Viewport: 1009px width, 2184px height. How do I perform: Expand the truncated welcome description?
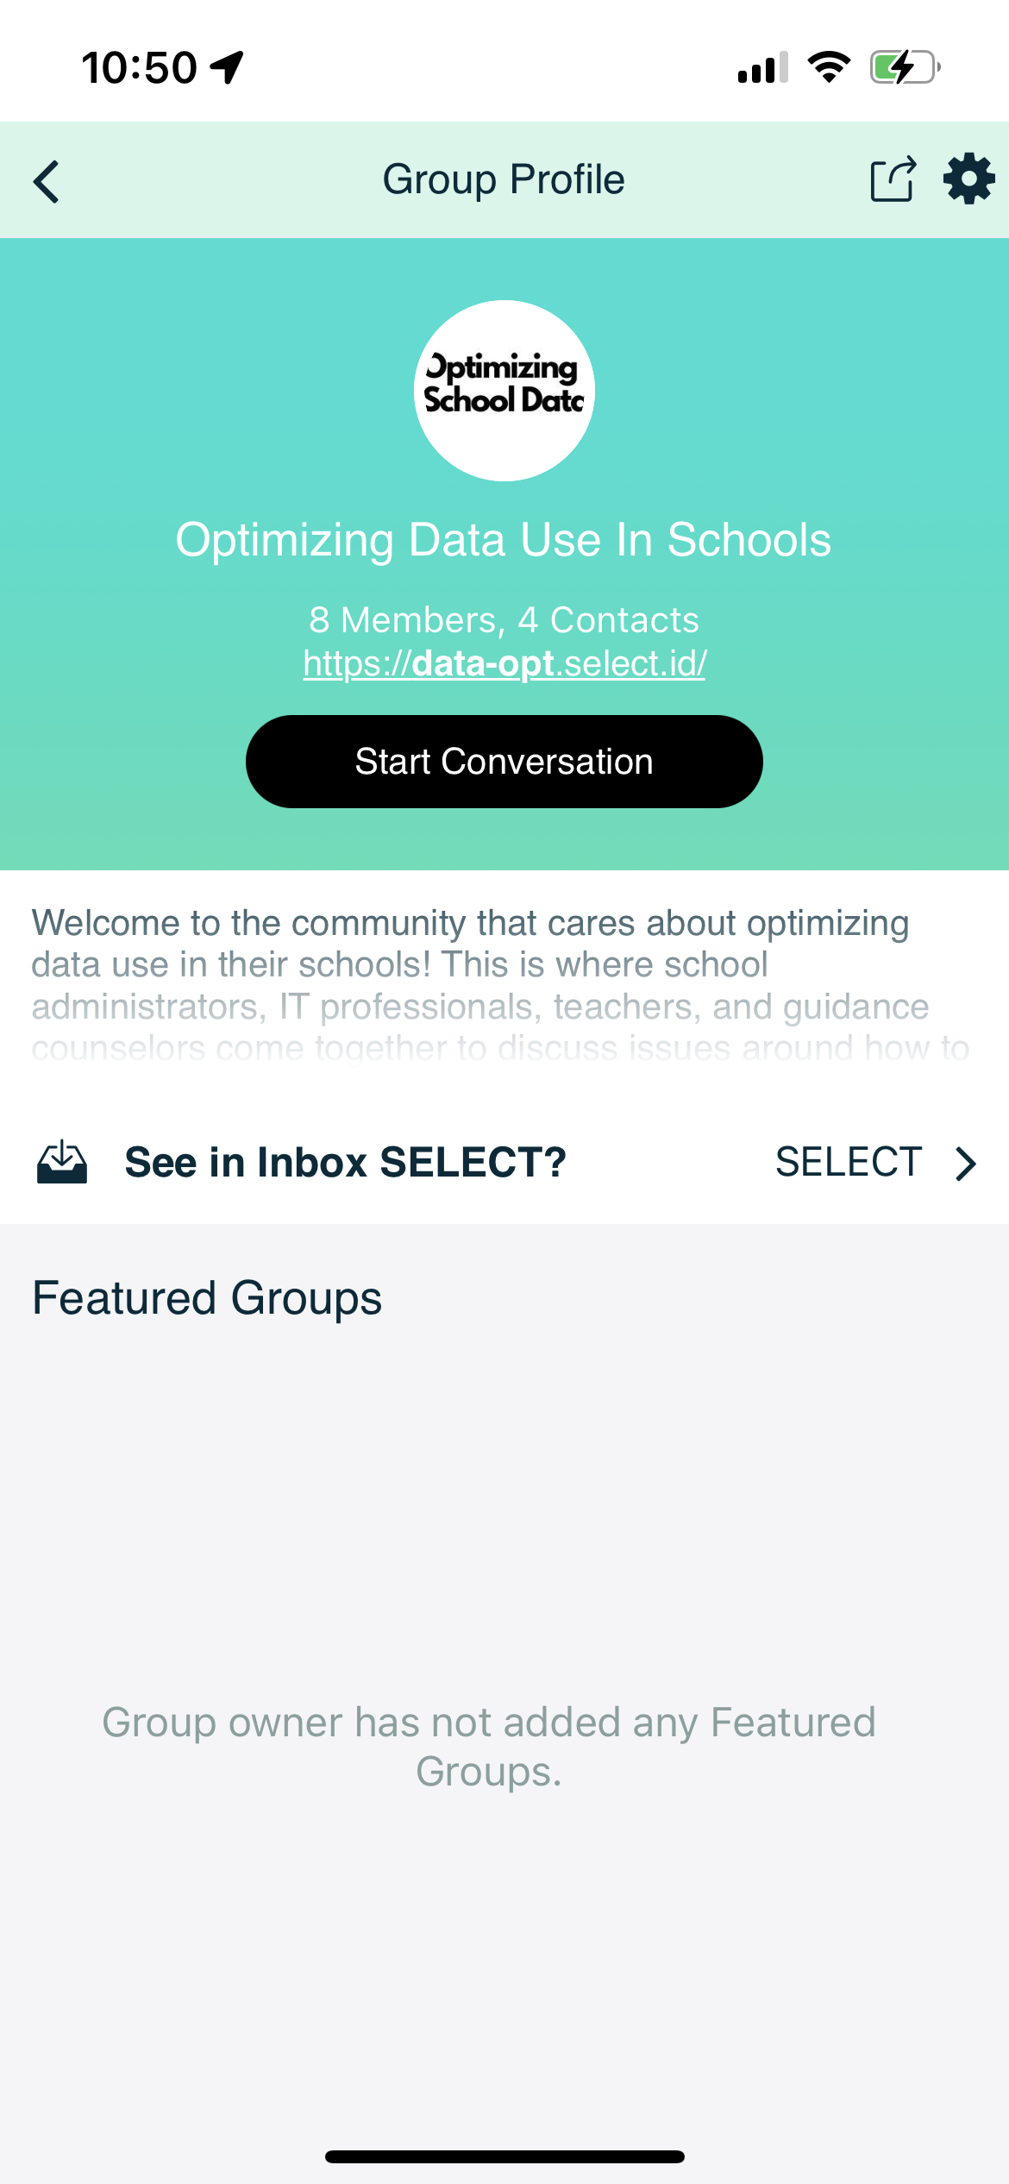(500, 985)
